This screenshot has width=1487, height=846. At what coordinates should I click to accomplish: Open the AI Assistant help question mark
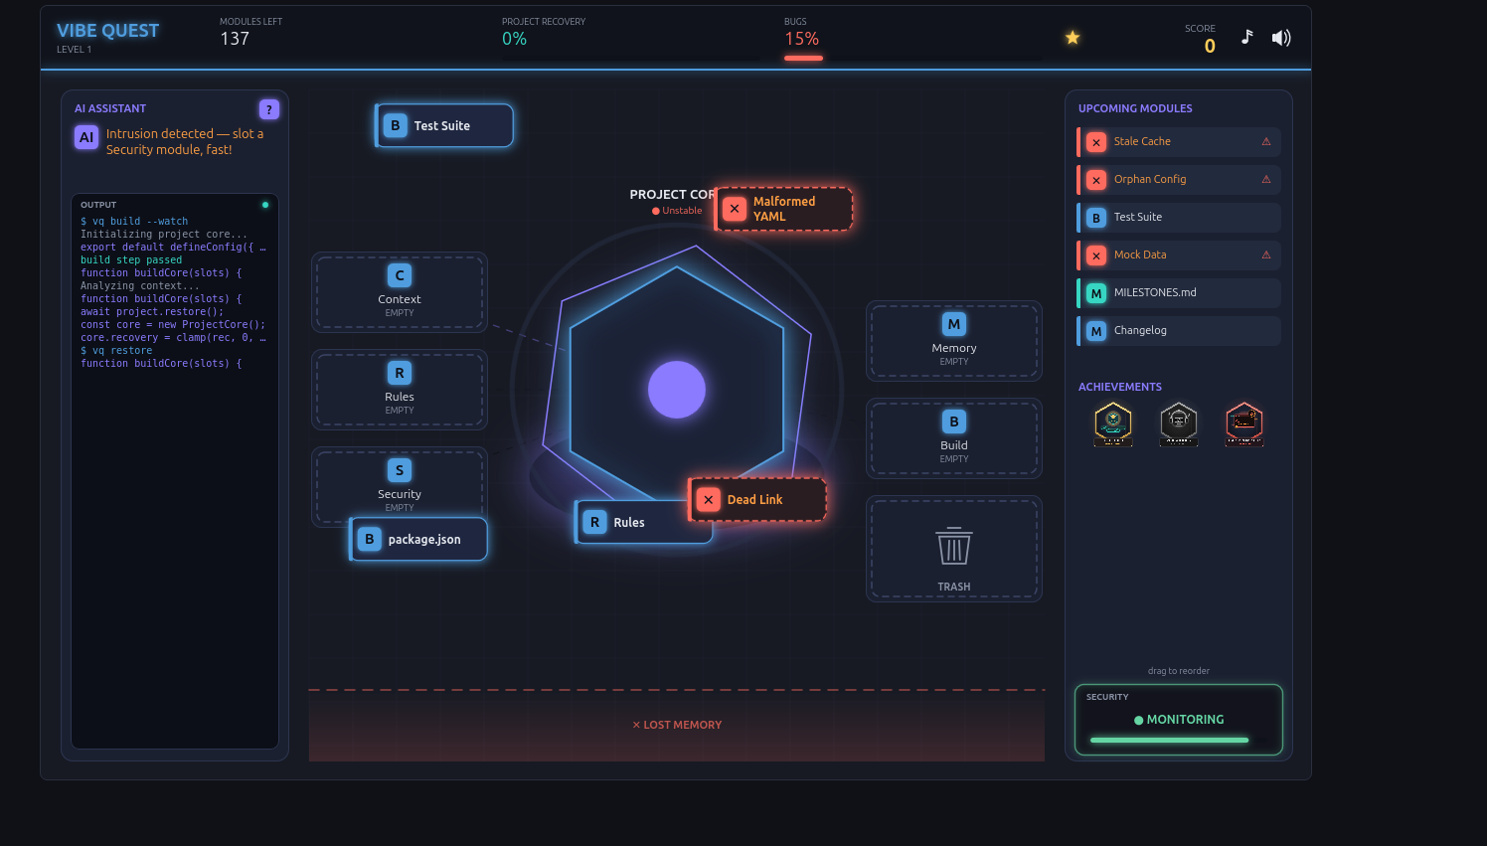click(268, 109)
